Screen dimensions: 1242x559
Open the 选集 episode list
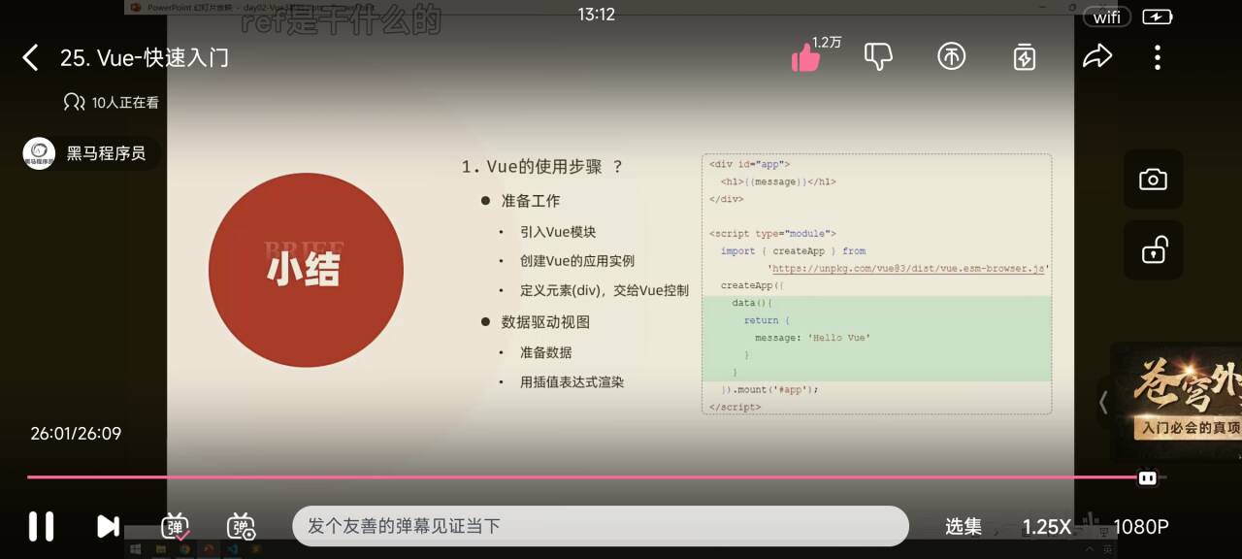click(964, 526)
